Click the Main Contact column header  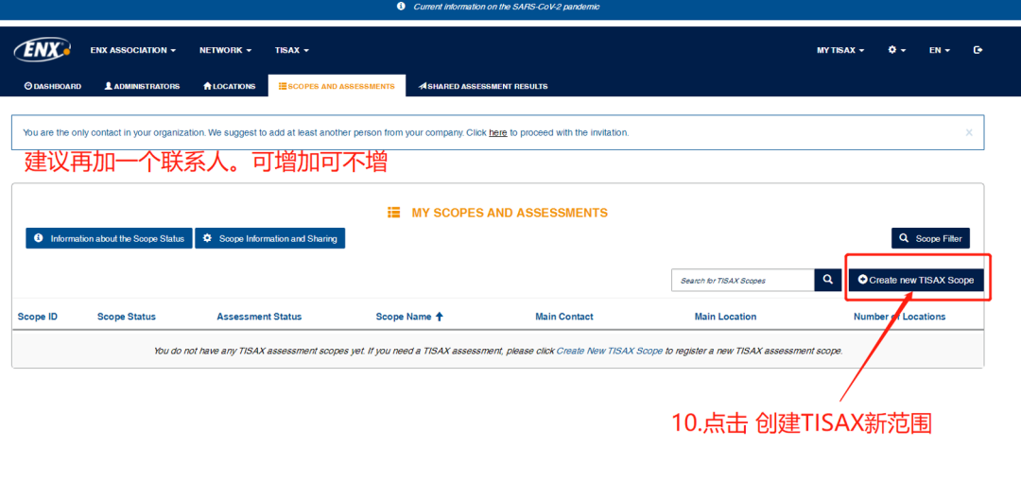click(563, 317)
